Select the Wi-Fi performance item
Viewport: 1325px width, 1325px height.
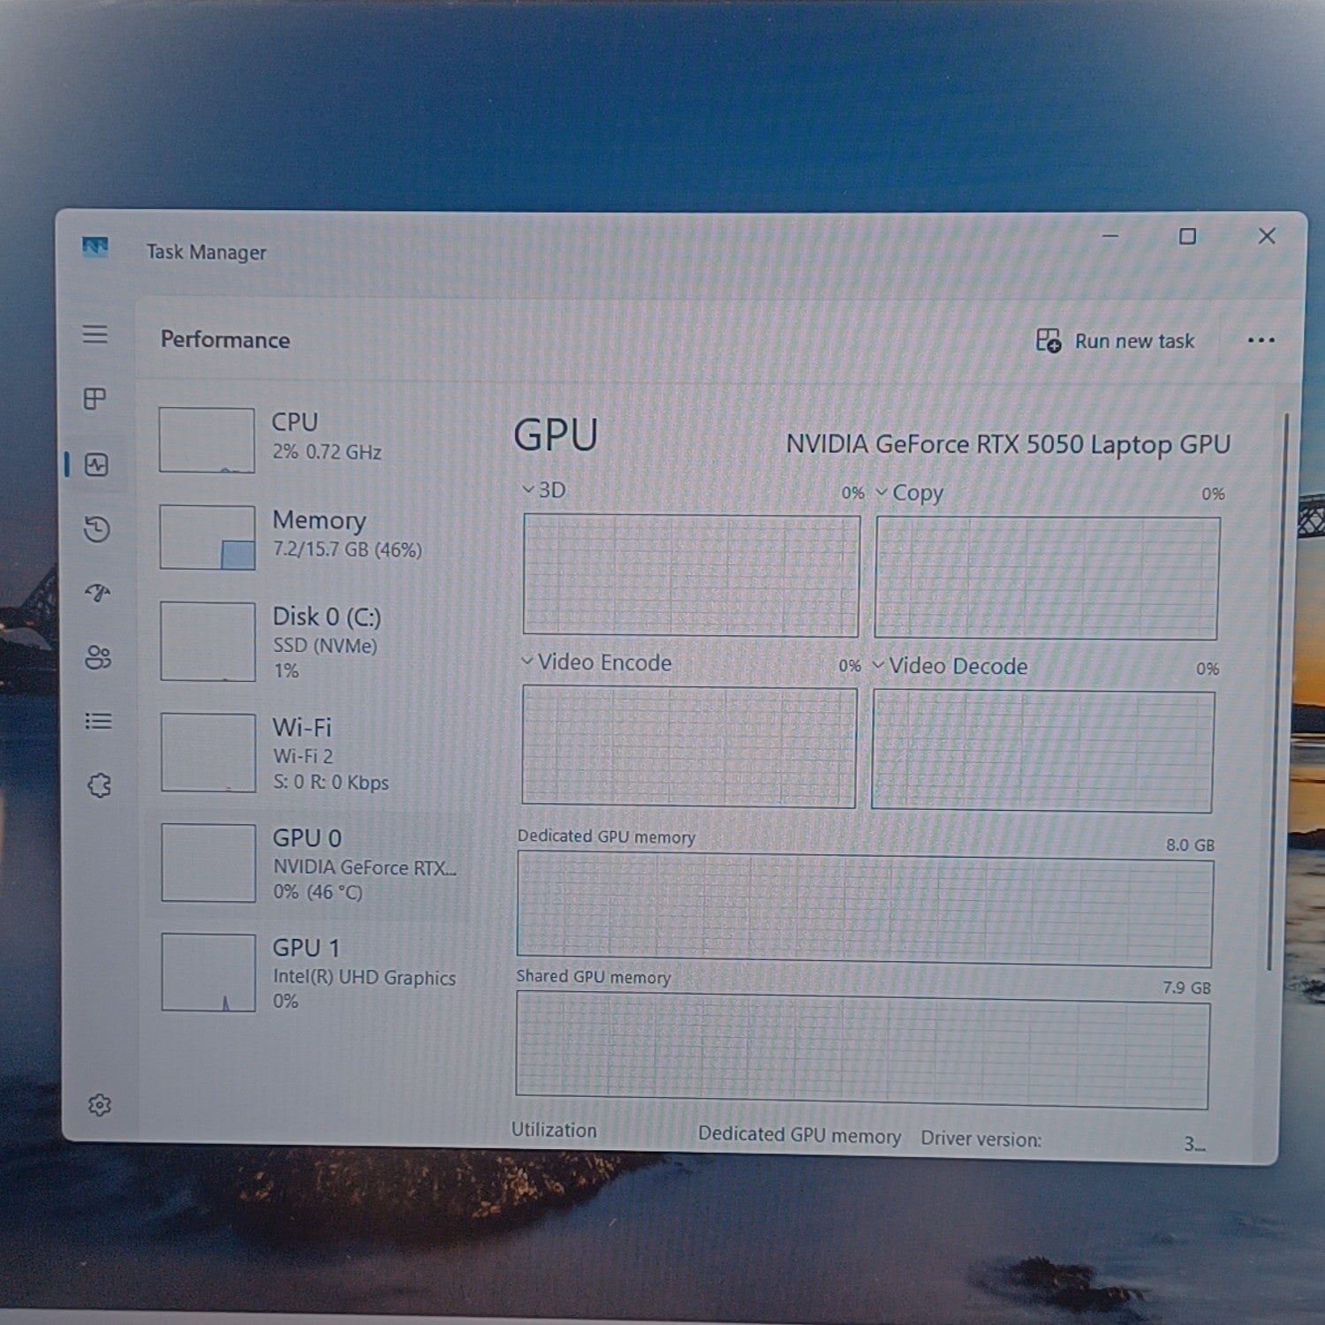point(309,753)
